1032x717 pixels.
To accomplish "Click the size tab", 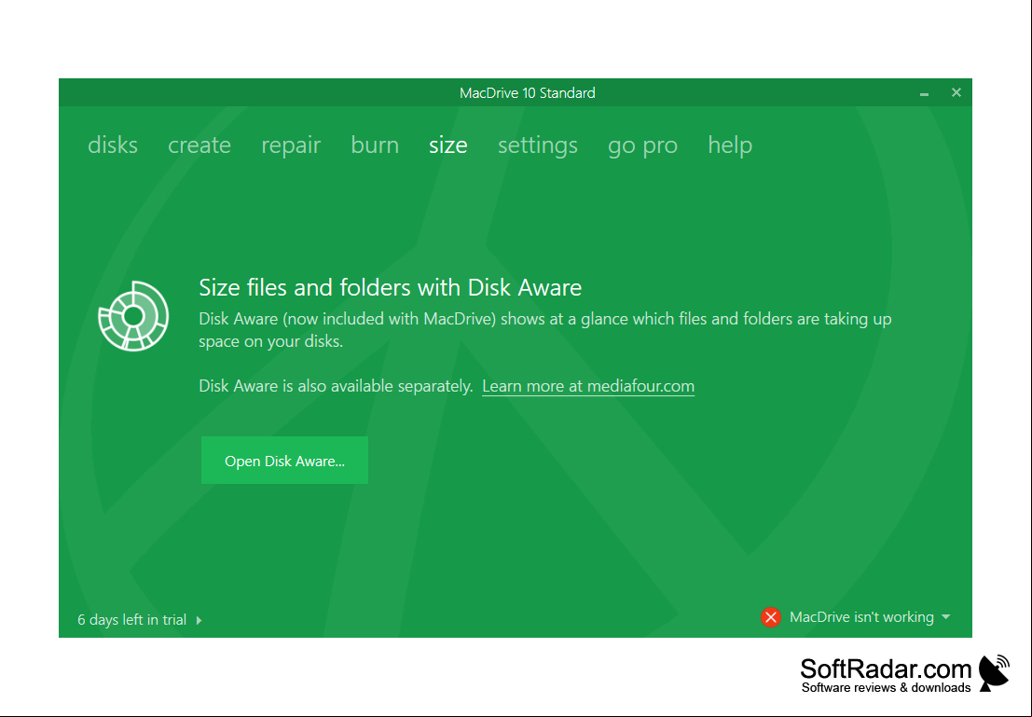I will [x=448, y=145].
